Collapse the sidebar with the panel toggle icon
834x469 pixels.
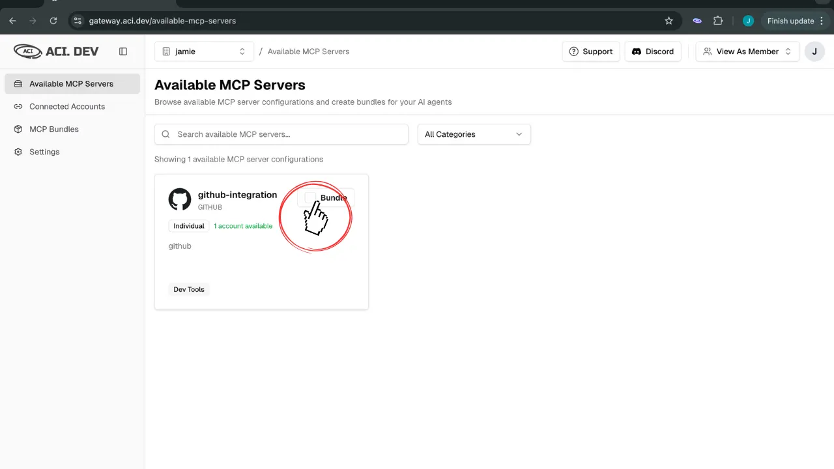(123, 51)
